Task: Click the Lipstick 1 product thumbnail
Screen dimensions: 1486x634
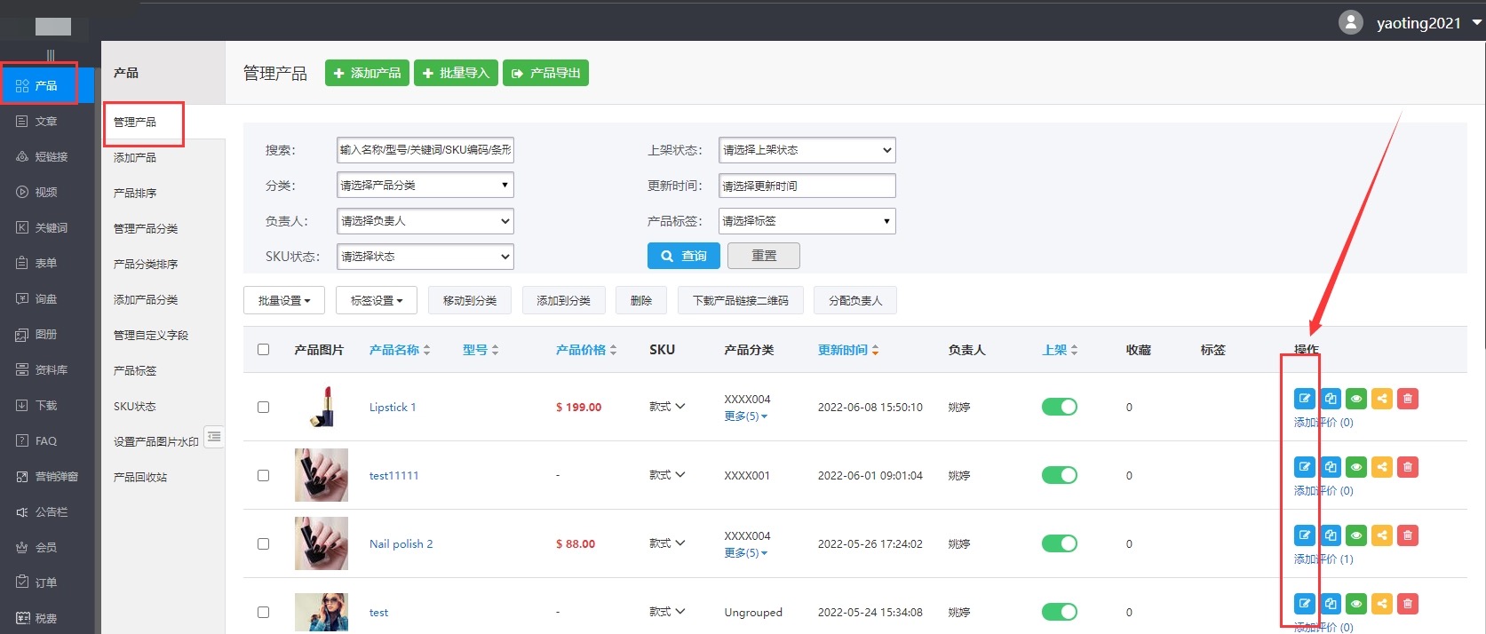Action: [321, 407]
